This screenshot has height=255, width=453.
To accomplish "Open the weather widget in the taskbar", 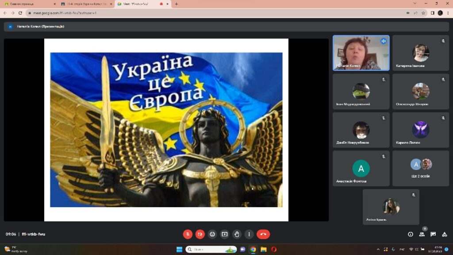I will tap(16, 249).
